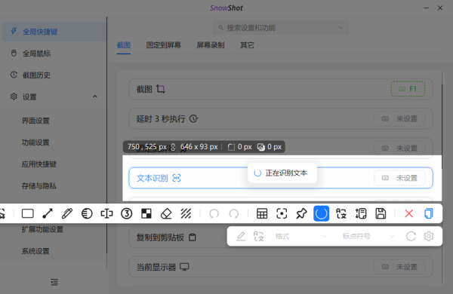This screenshot has width=453, height=294.
Task: Select the eraser tool
Action: pyautogui.click(x=166, y=214)
